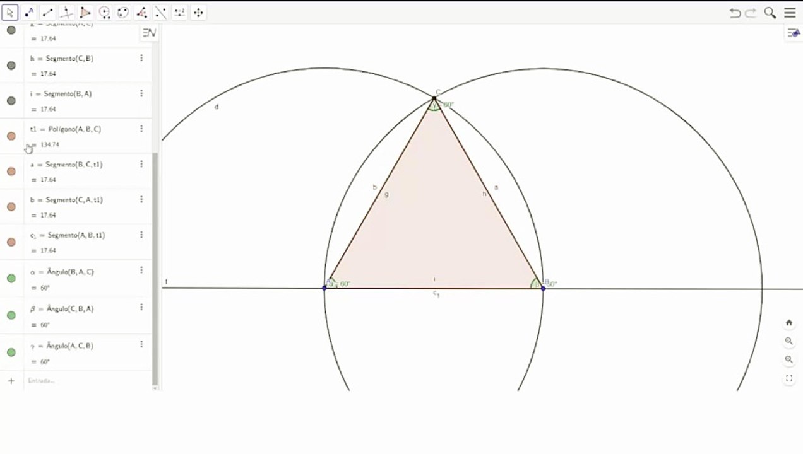Viewport: 803px width, 454px height.
Task: Open more options for angle γ
Action: pyautogui.click(x=141, y=344)
